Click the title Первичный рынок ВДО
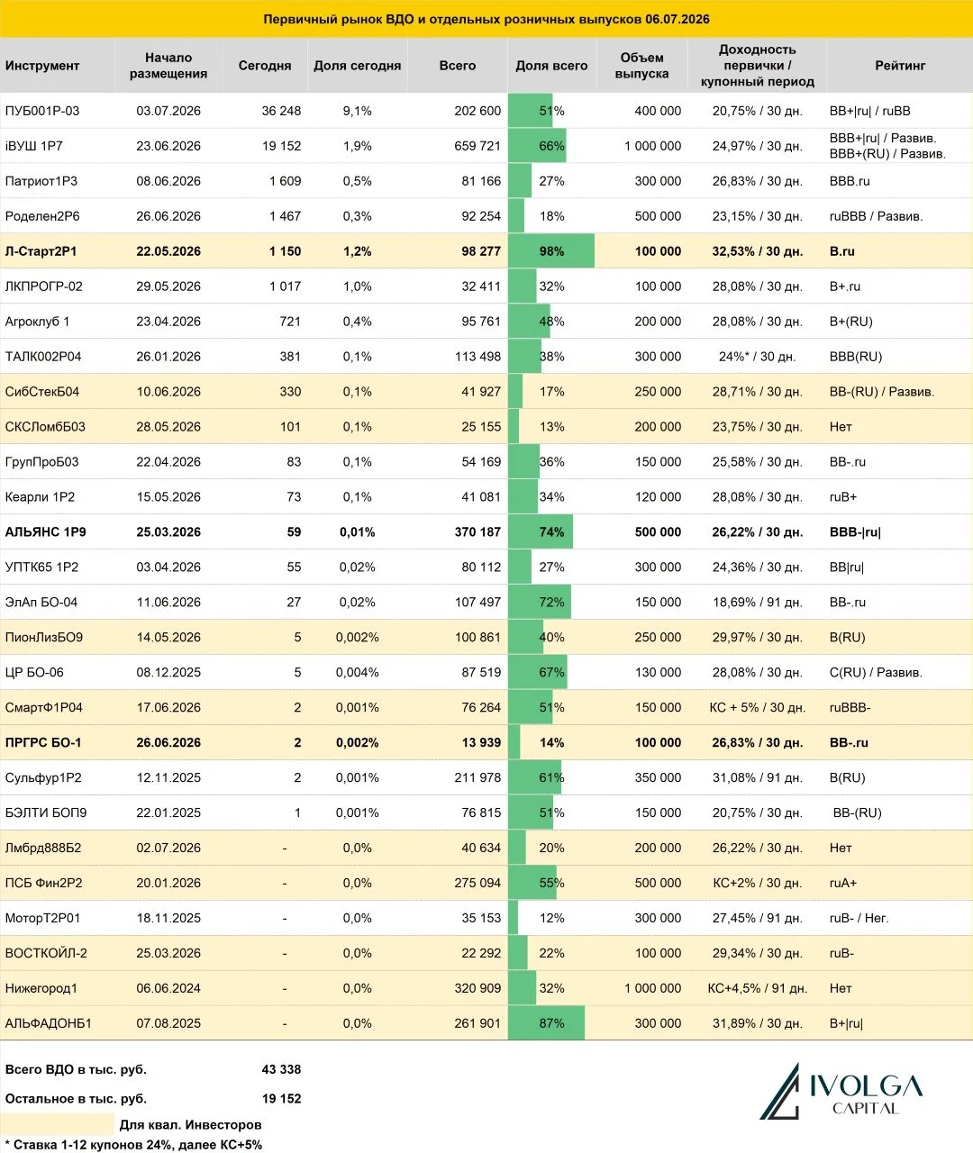The height and width of the screenshot is (1153, 973). tap(486, 19)
